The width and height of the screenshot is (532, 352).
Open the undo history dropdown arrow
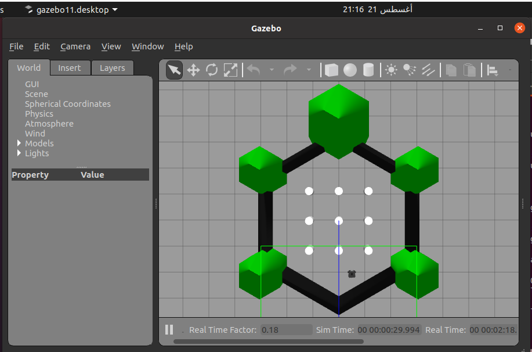272,70
